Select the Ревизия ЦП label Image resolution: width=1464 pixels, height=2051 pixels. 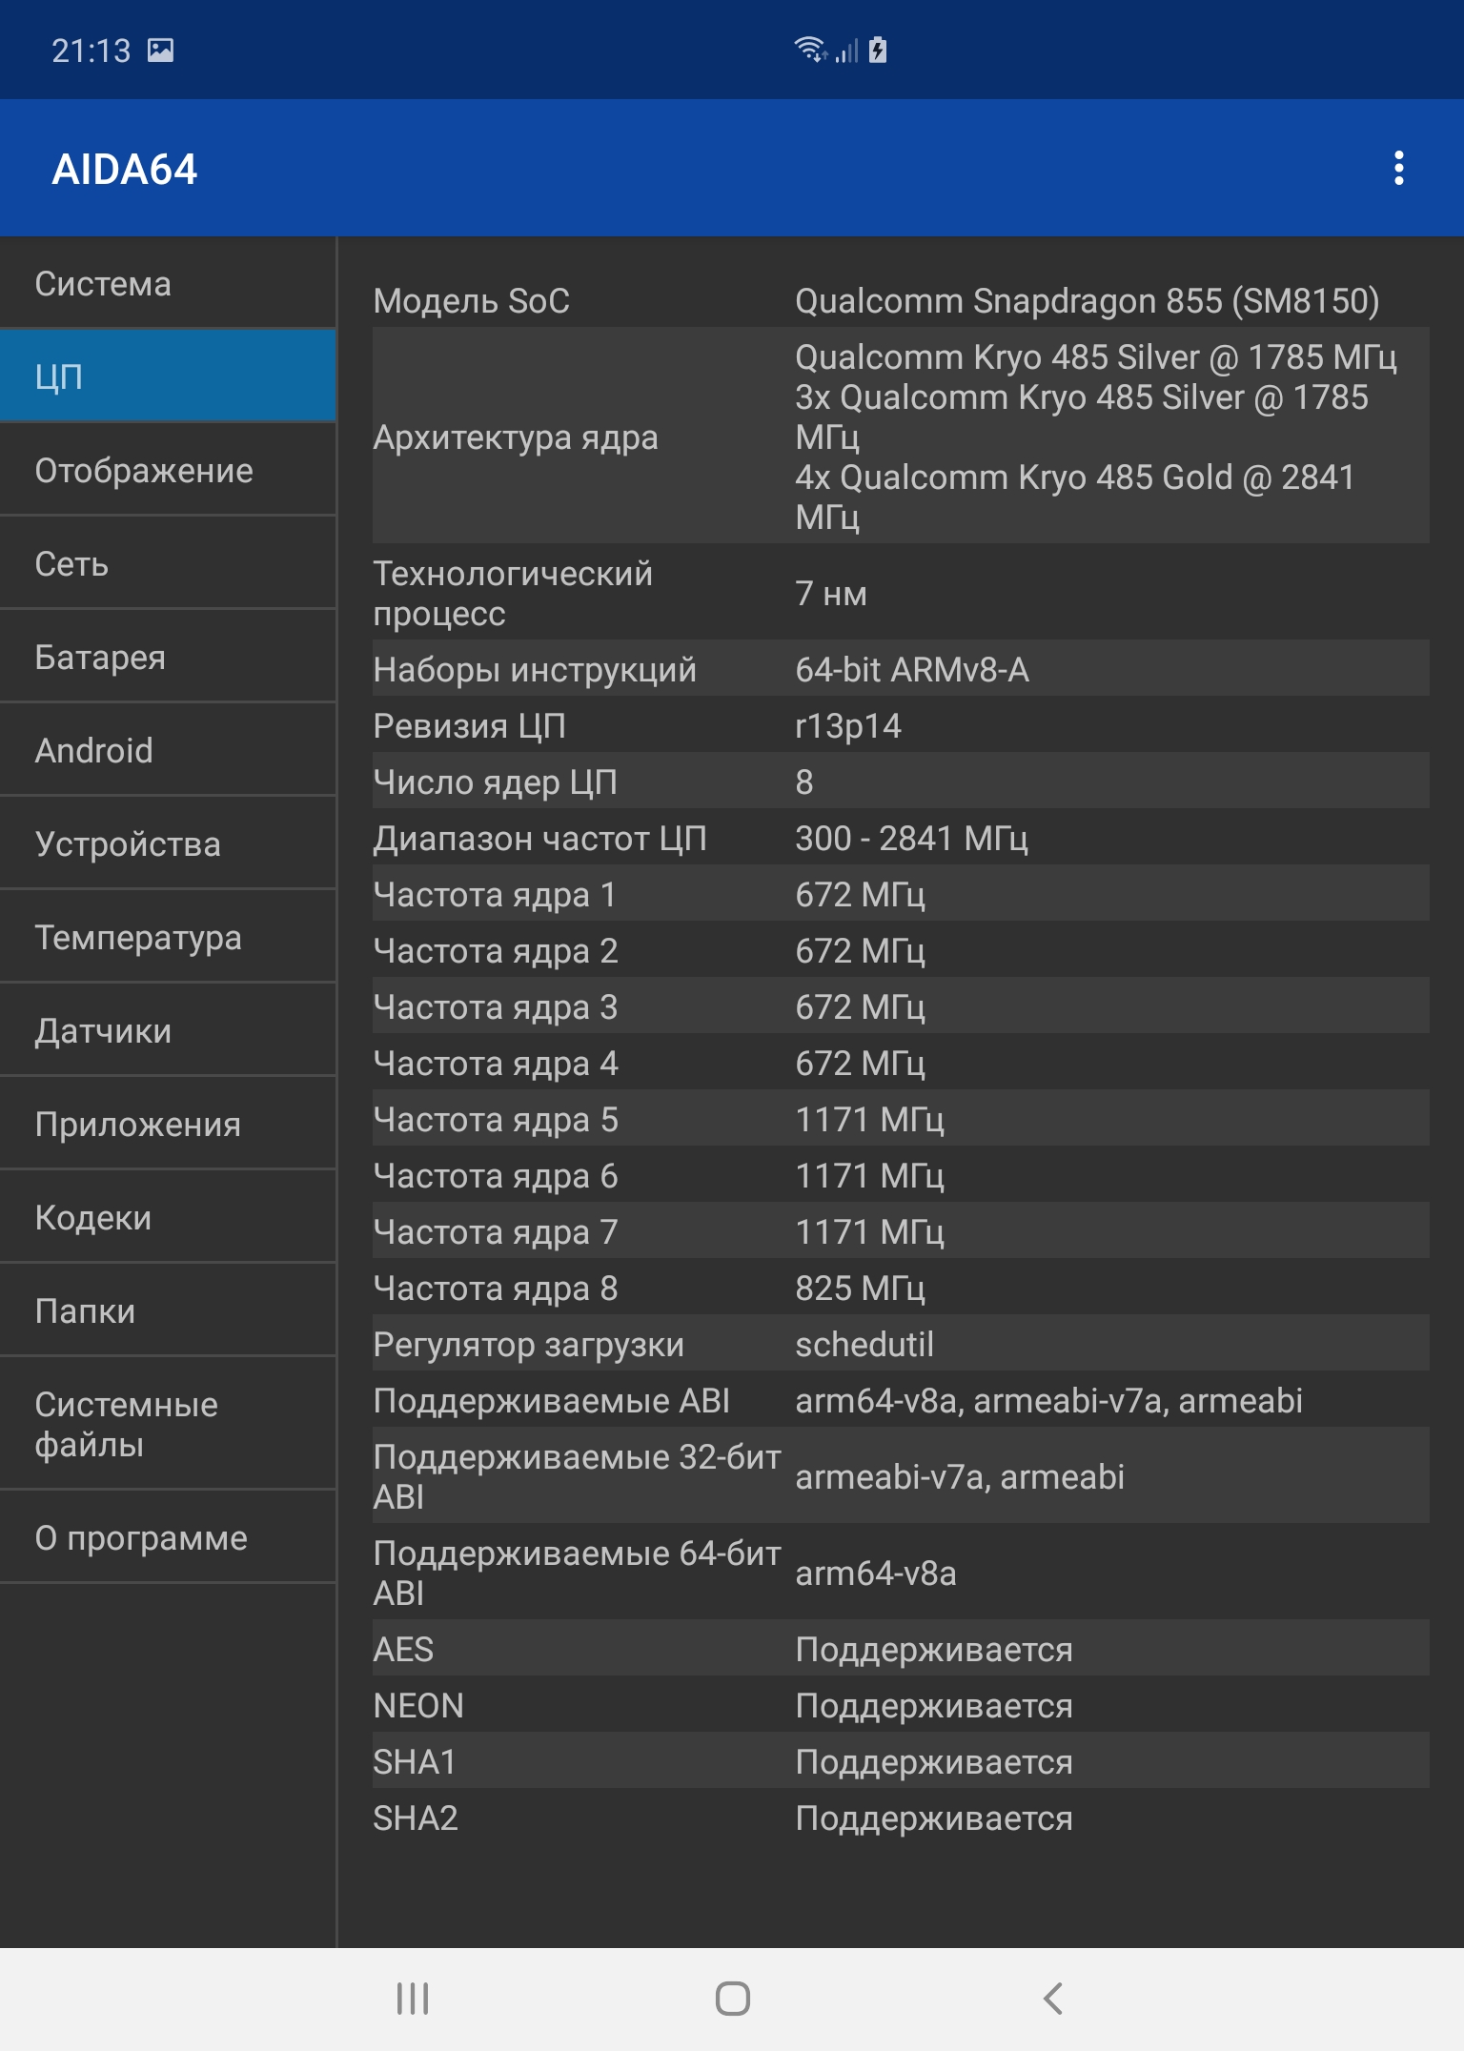pyautogui.click(x=470, y=726)
